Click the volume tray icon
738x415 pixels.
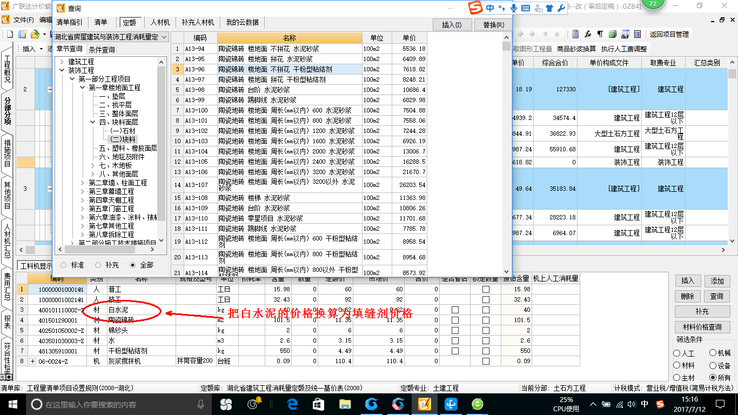click(632, 404)
